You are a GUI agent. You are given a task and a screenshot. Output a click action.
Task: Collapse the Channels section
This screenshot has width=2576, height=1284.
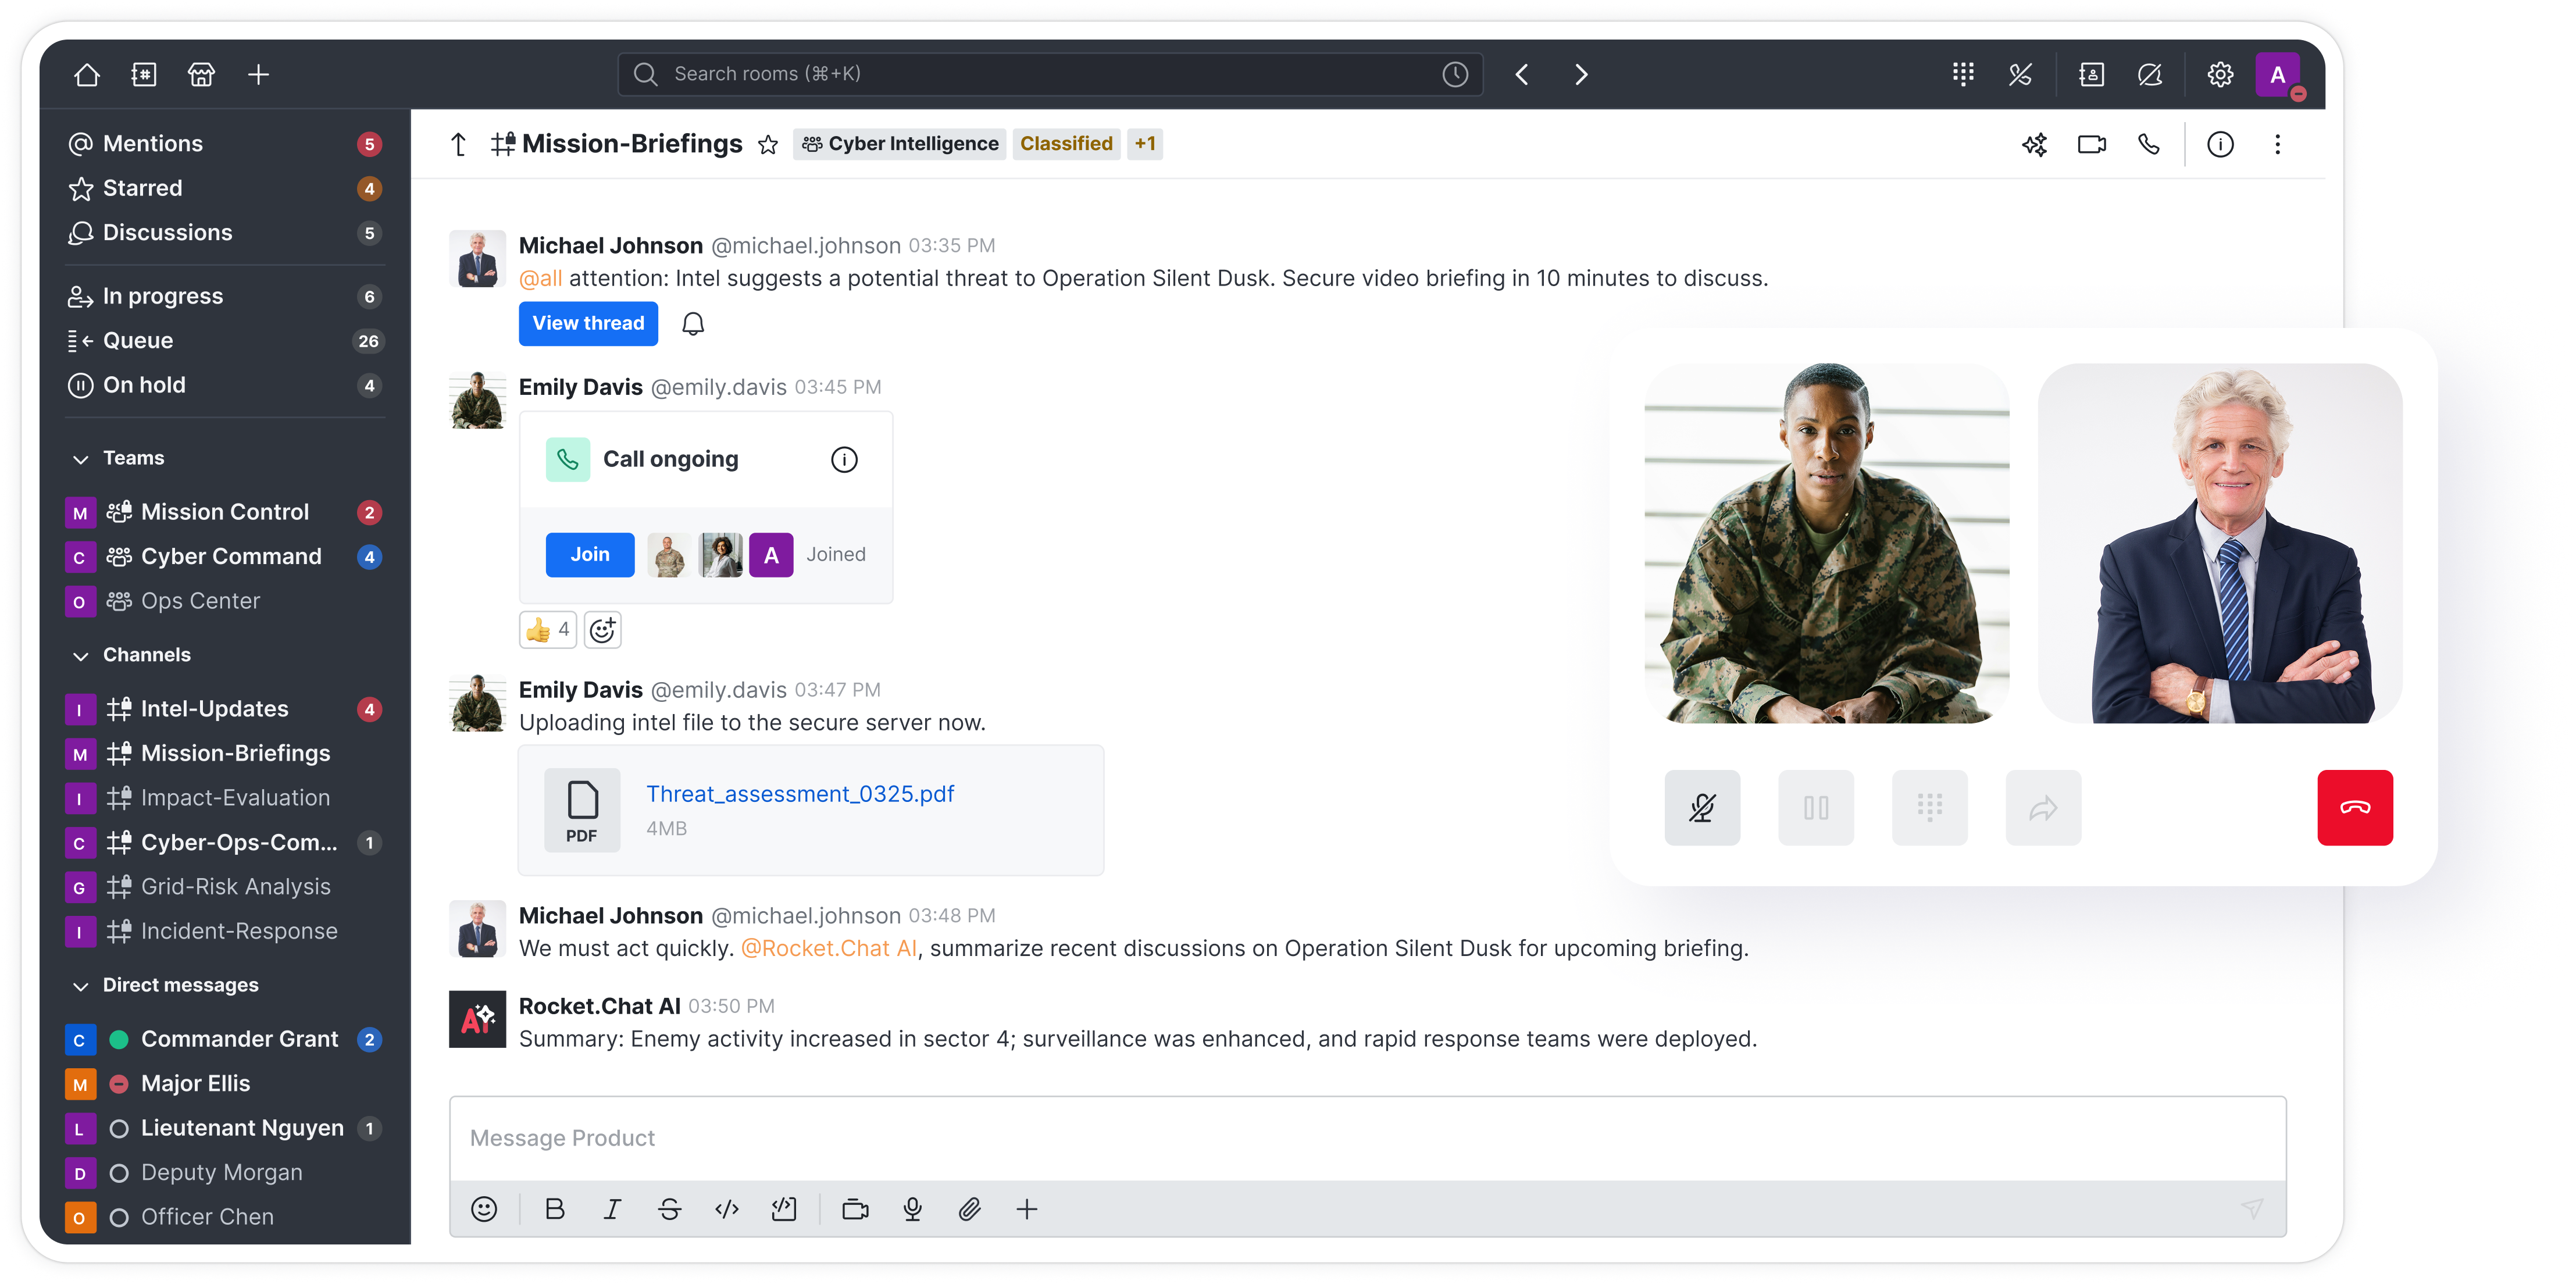tap(81, 656)
